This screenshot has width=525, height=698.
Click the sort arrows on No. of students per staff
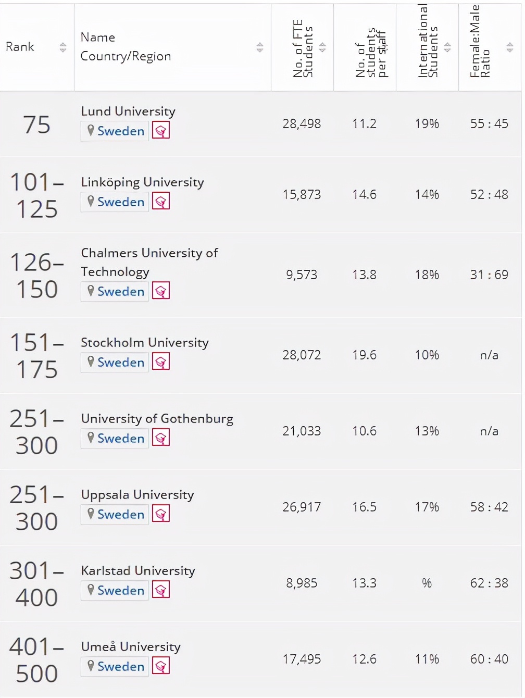click(385, 47)
